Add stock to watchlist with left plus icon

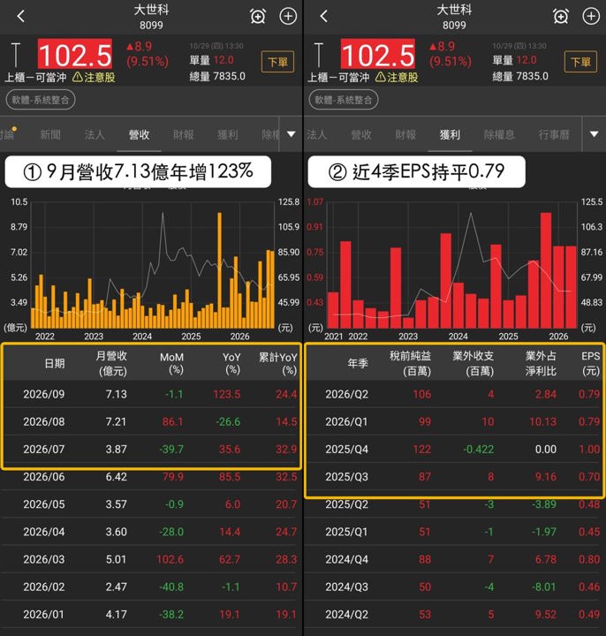288,16
